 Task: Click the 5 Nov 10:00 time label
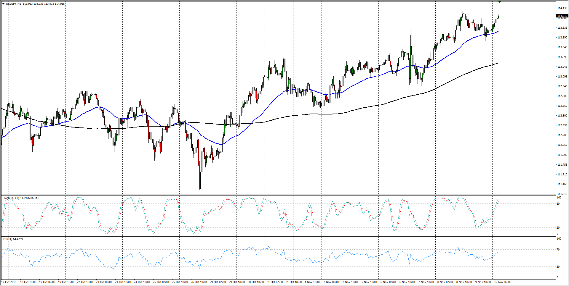coord(369,282)
